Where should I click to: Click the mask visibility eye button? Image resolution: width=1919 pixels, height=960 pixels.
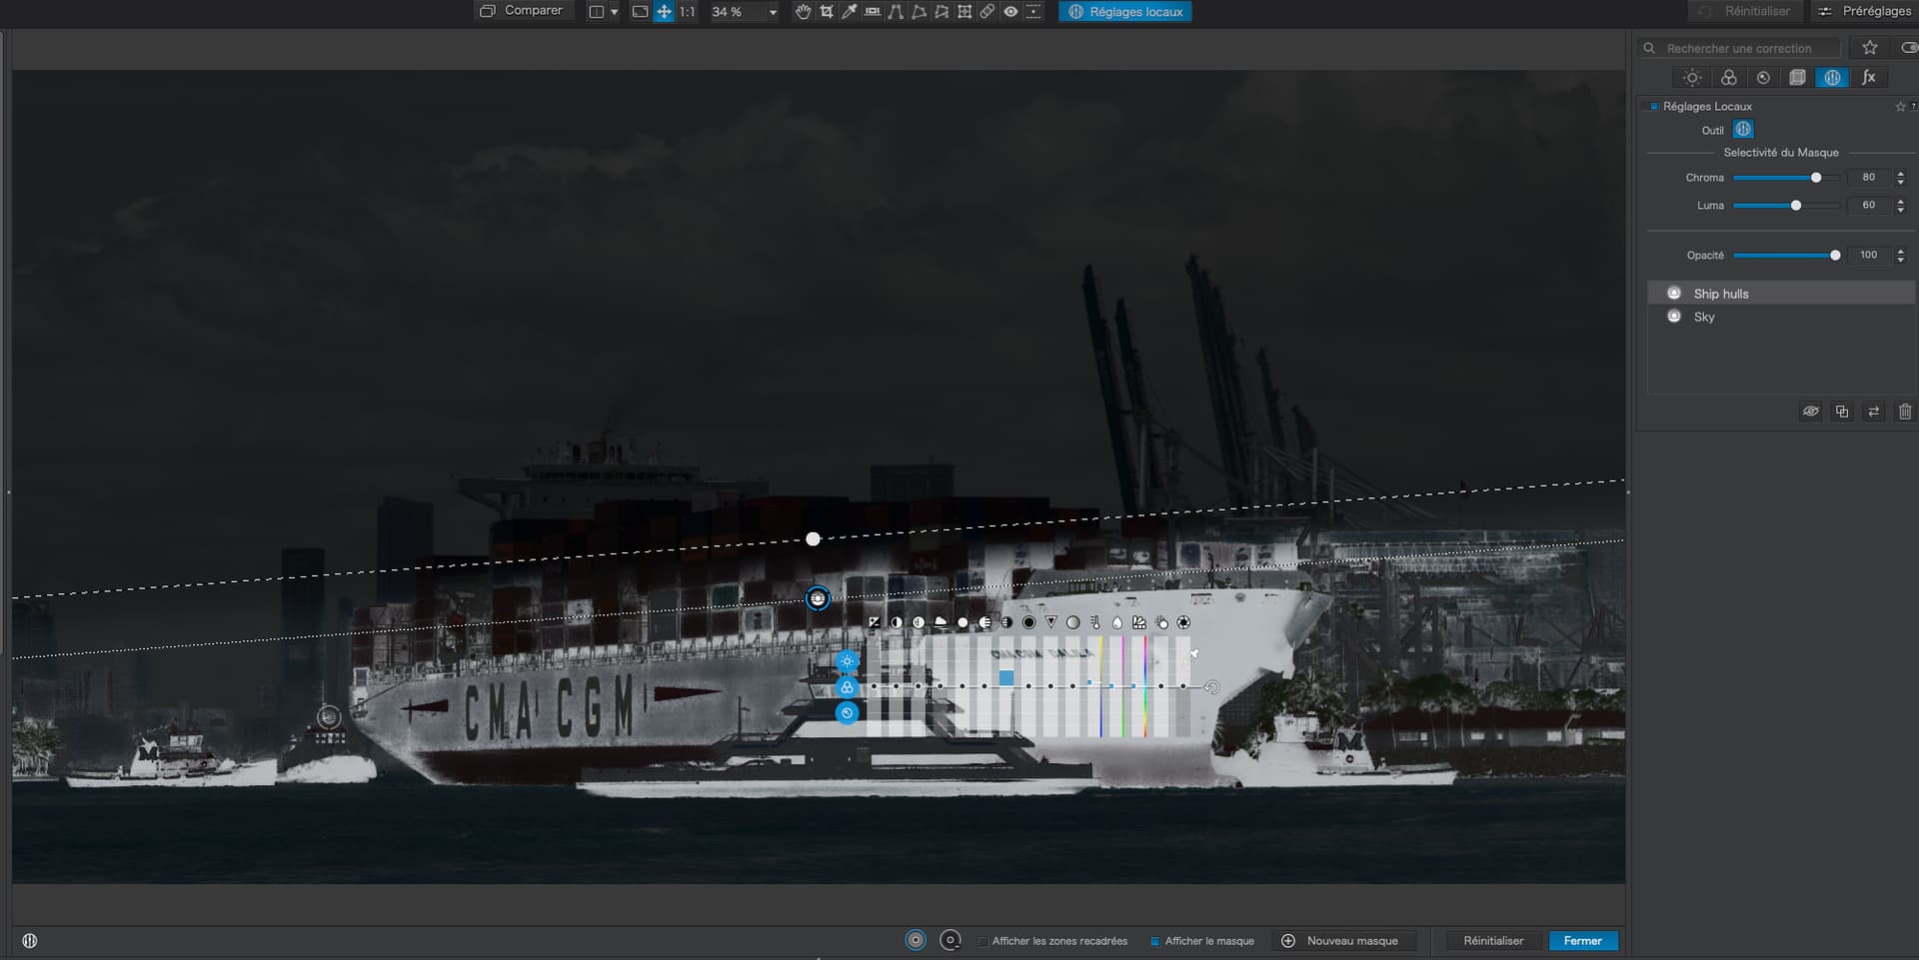point(1810,412)
